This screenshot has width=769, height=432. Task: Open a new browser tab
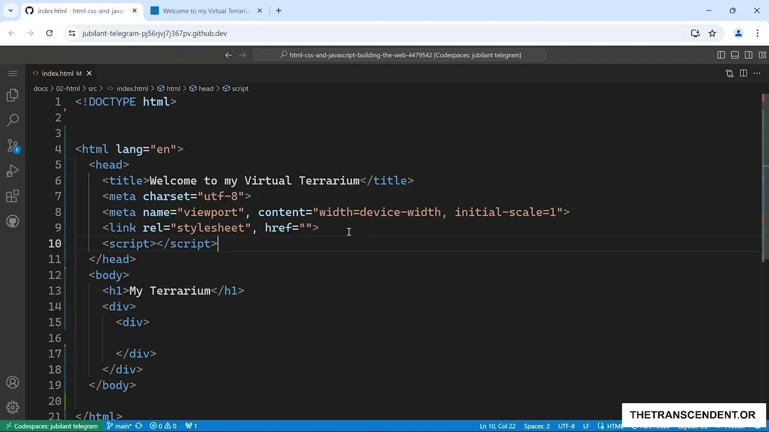tap(278, 10)
